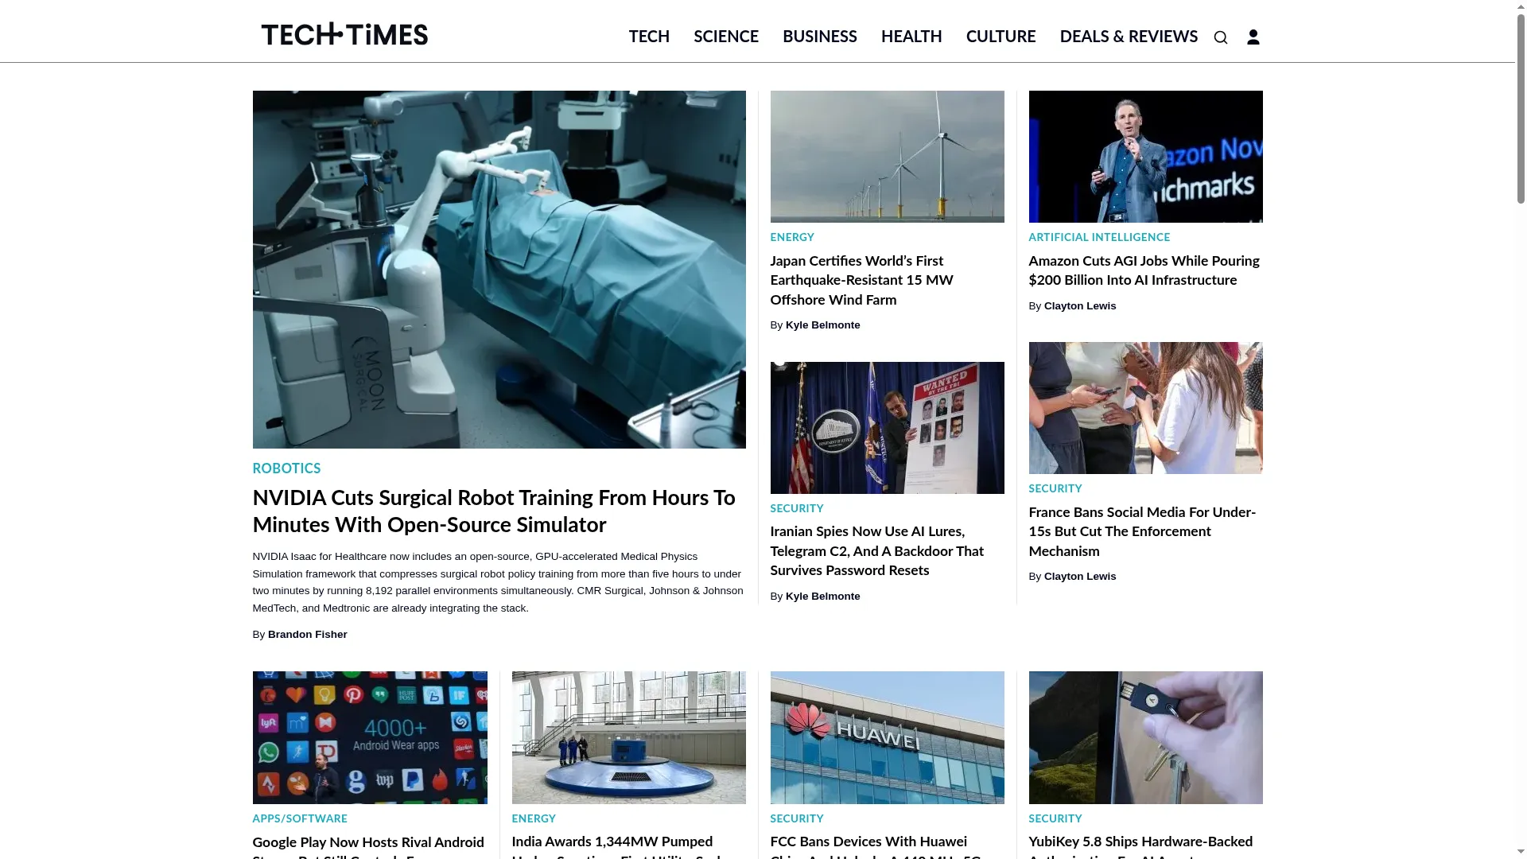The width and height of the screenshot is (1527, 859).
Task: Click ENERGY label above India Awards story
Action: 534,818
